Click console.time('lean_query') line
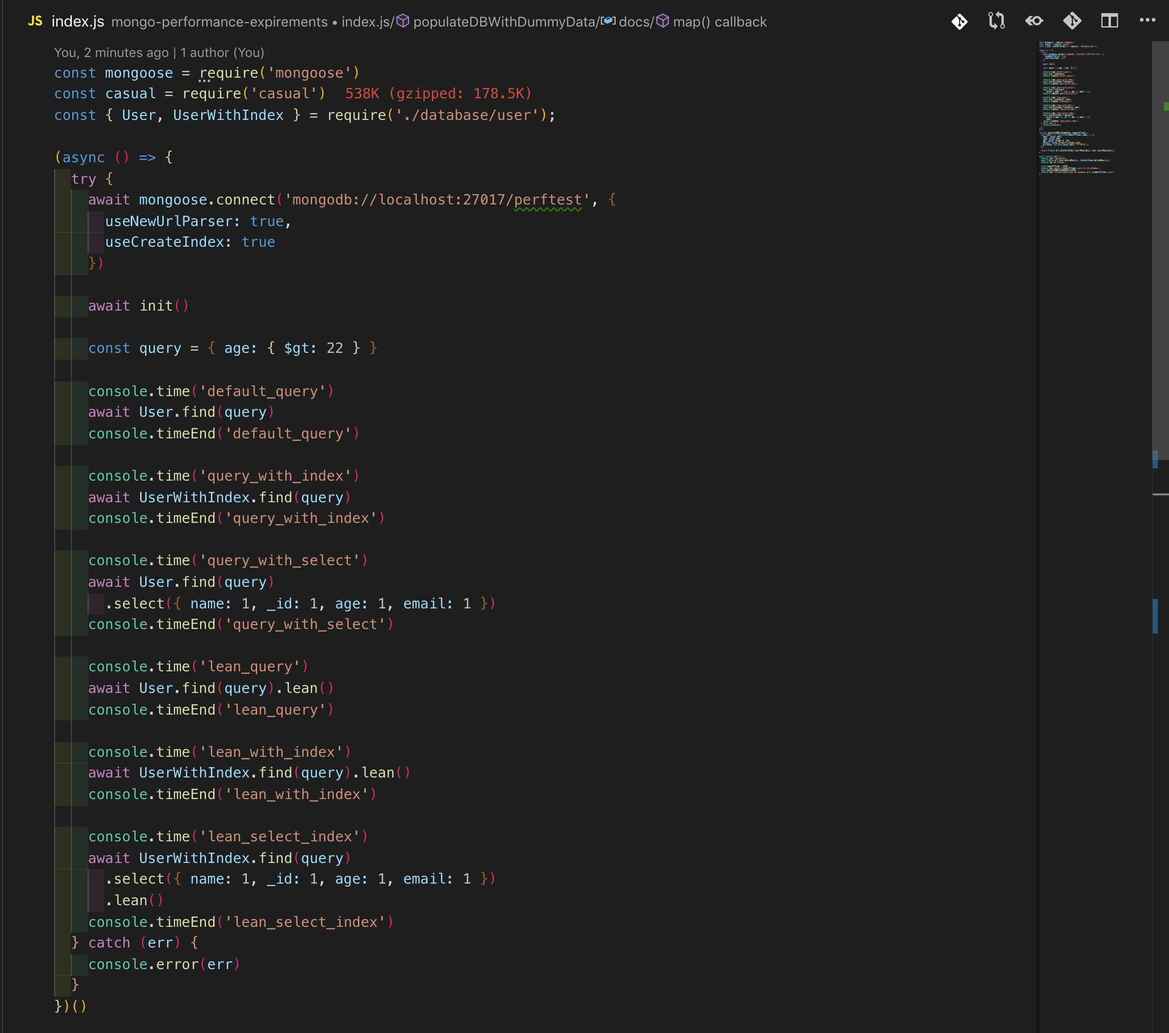The height and width of the screenshot is (1033, 1169). pos(199,666)
